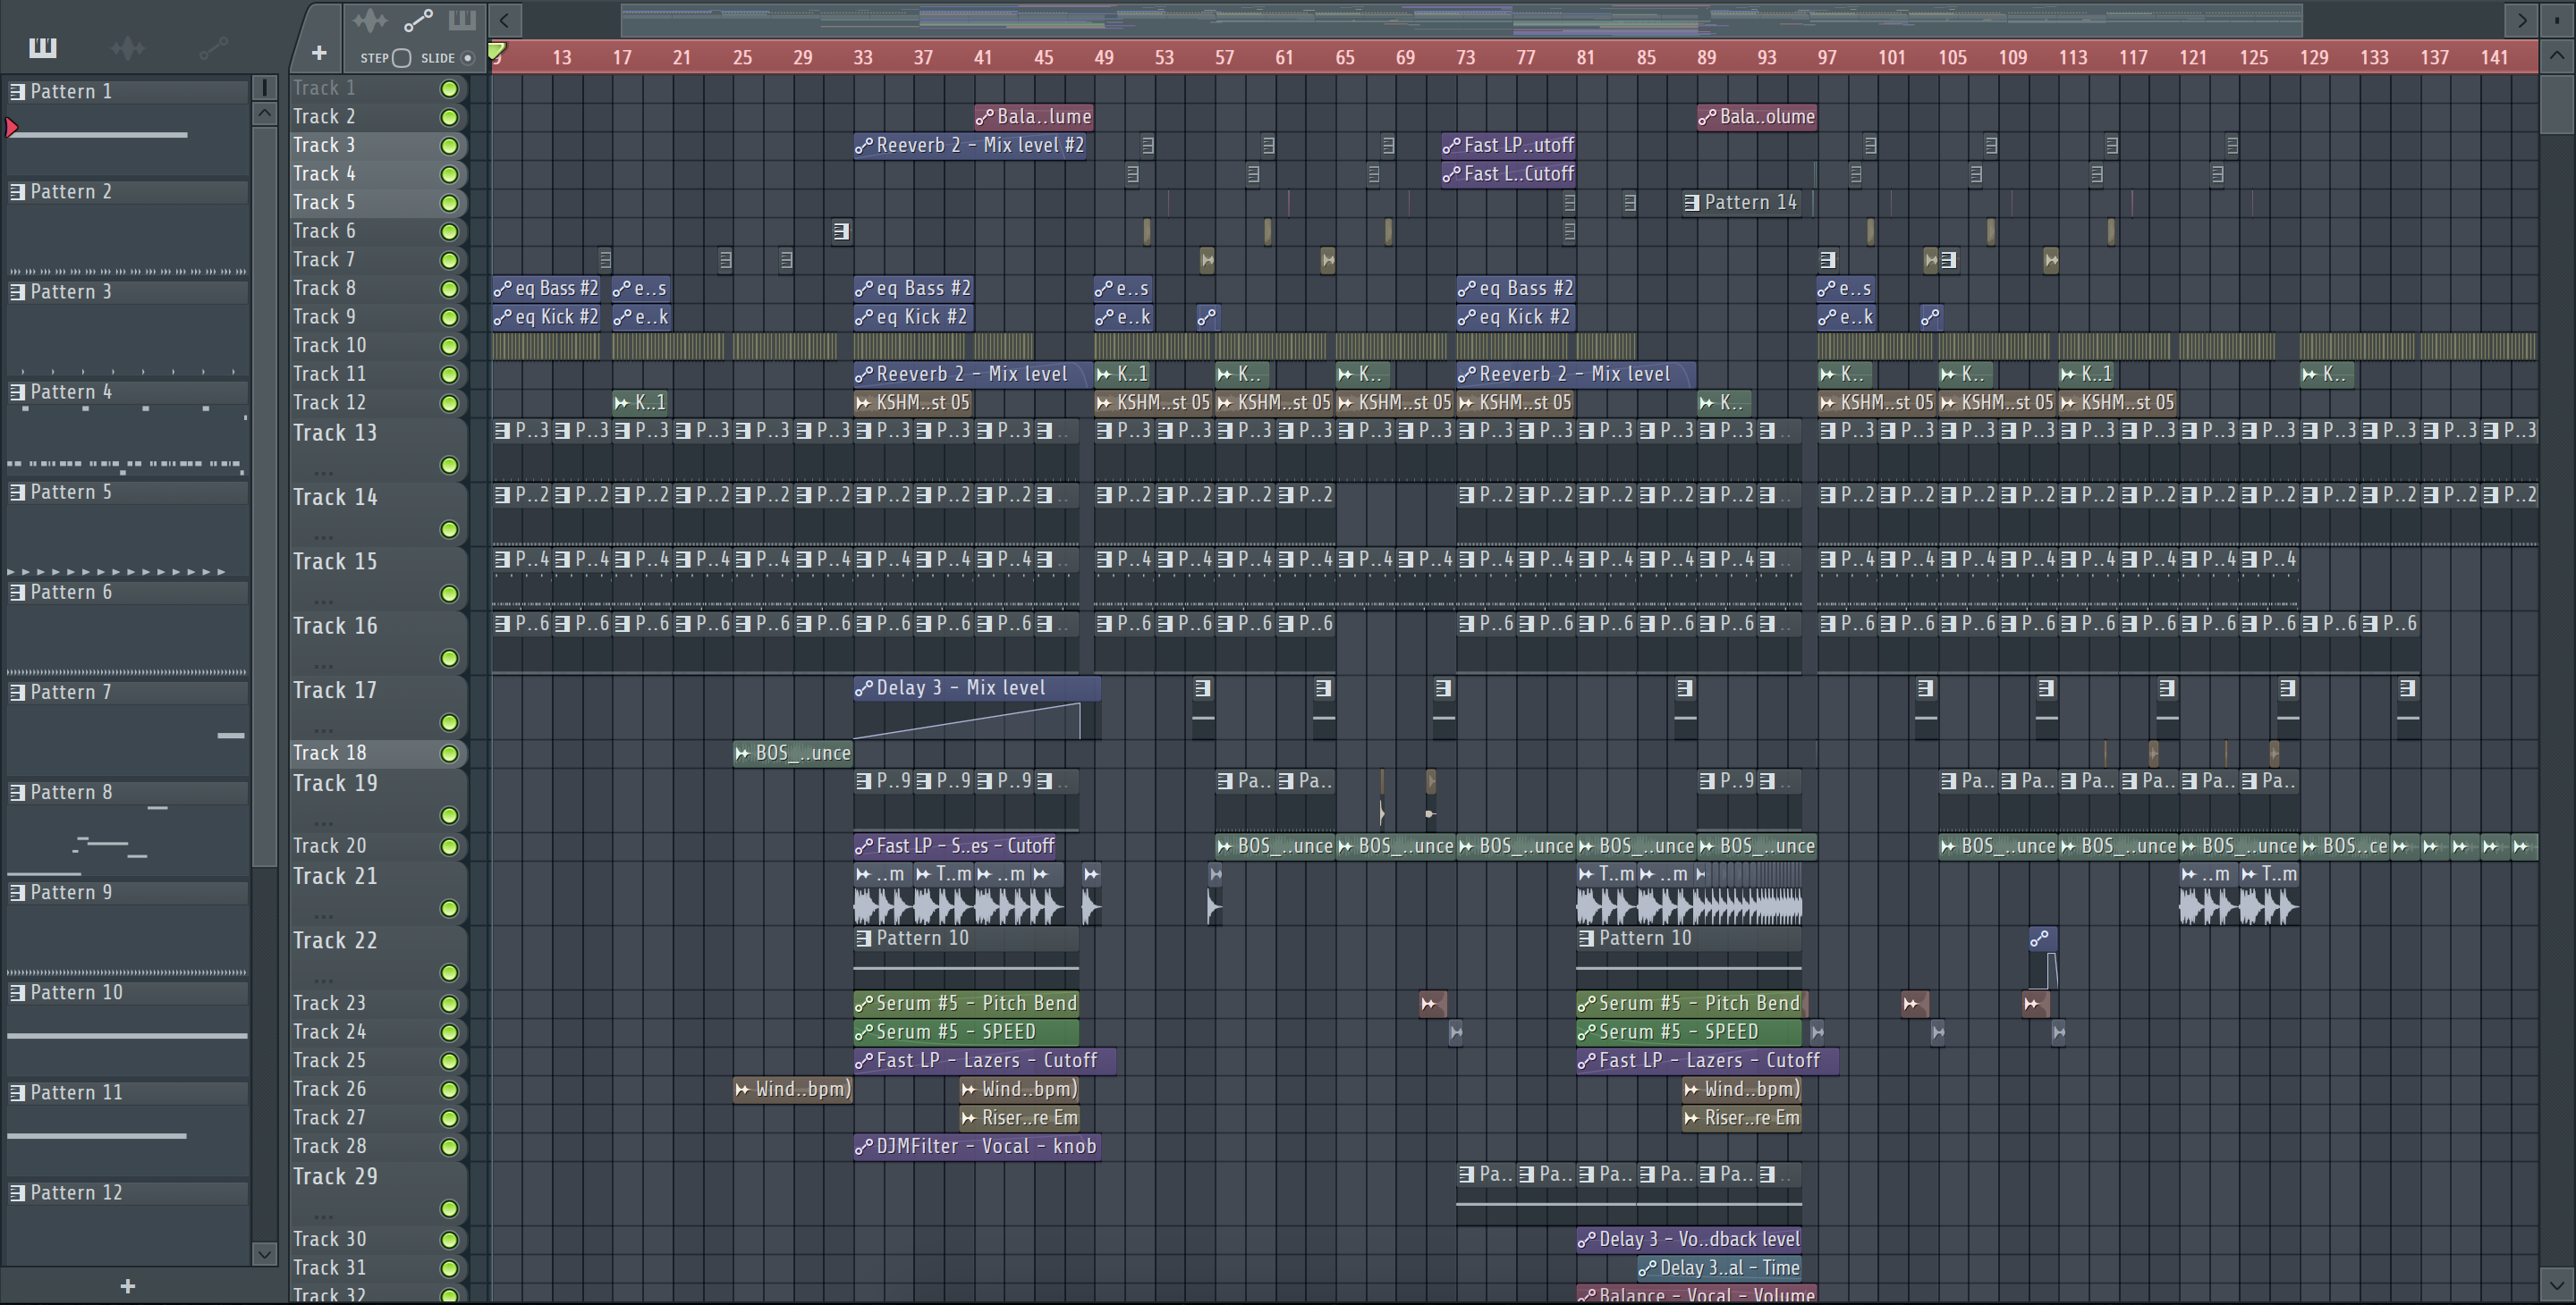Click the automation clip icon on Track 22
The image size is (2576, 1305).
2040,939
